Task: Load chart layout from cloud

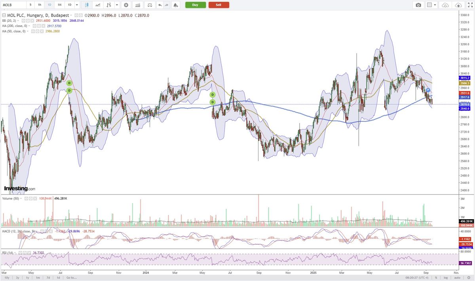Action: (x=445, y=5)
